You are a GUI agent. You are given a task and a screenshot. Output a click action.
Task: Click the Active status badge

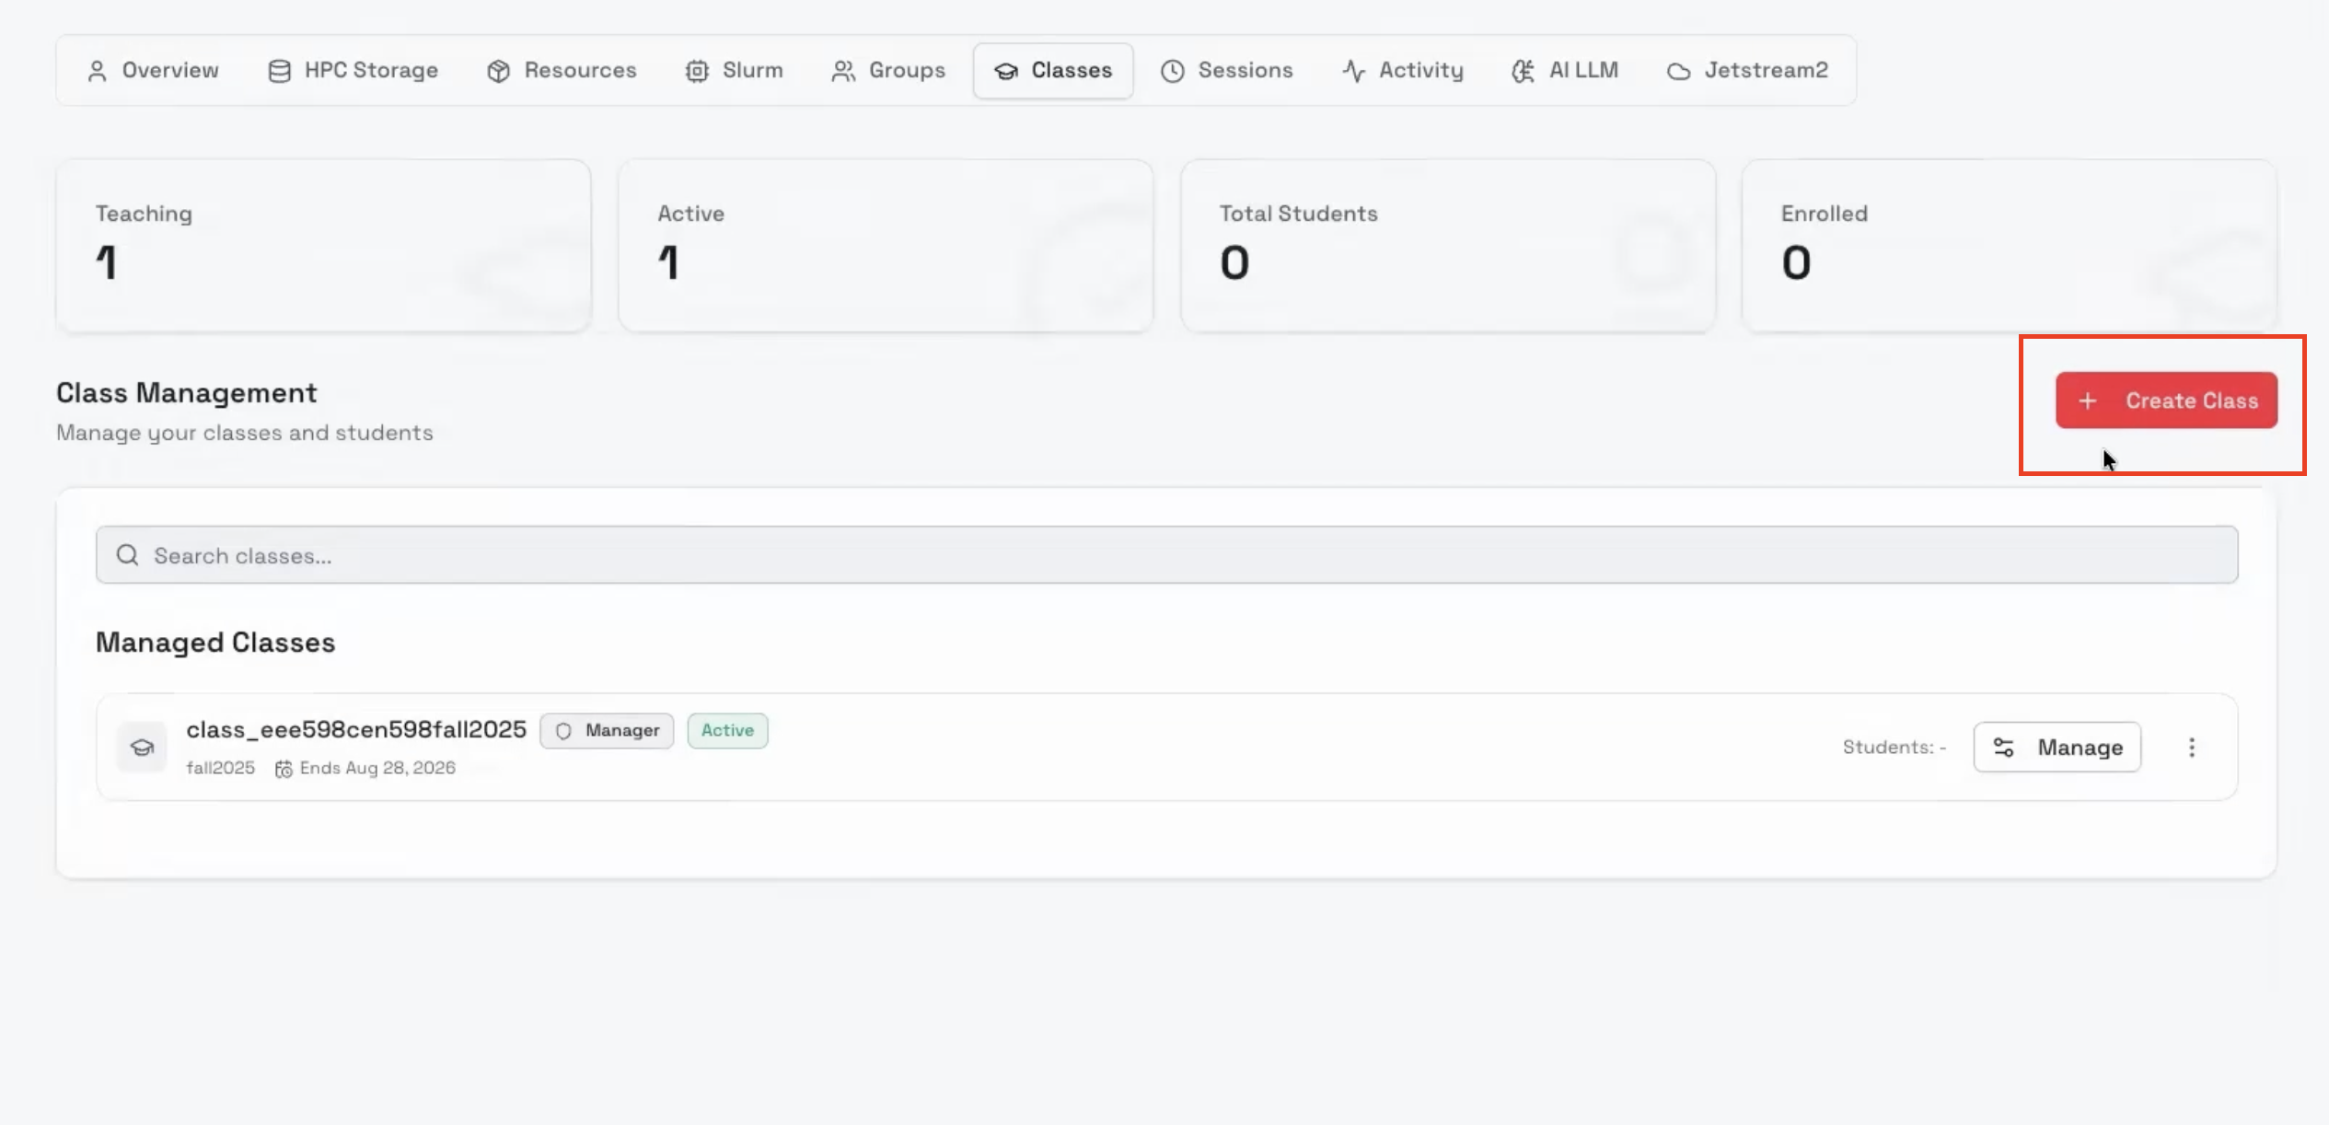(x=727, y=731)
